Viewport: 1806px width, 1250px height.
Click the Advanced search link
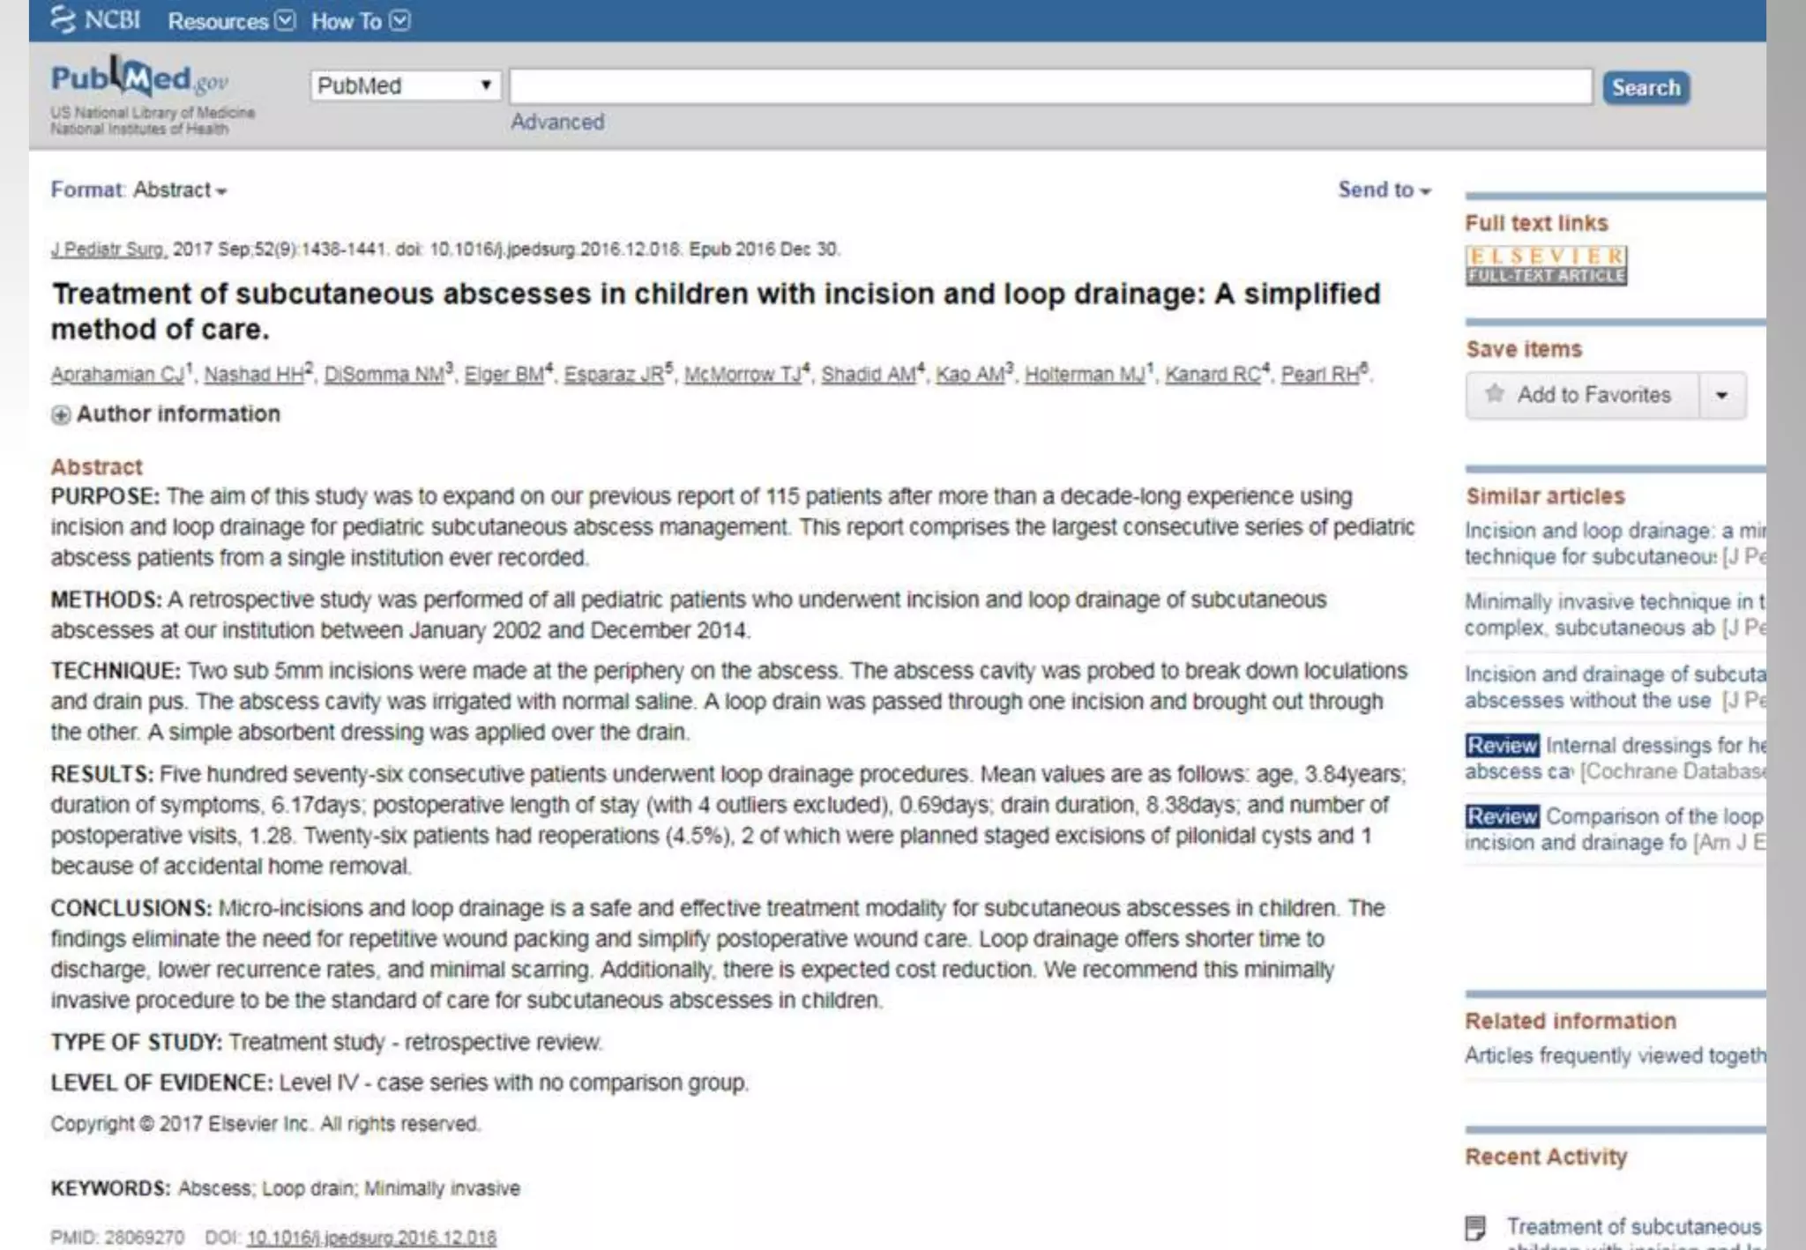557,122
